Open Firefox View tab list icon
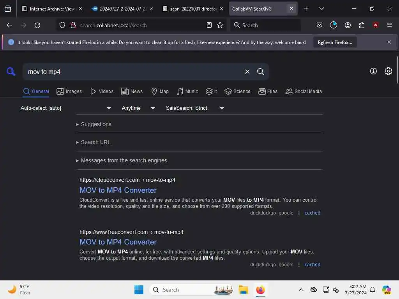The width and height of the screenshot is (399, 299). (x=8, y=9)
